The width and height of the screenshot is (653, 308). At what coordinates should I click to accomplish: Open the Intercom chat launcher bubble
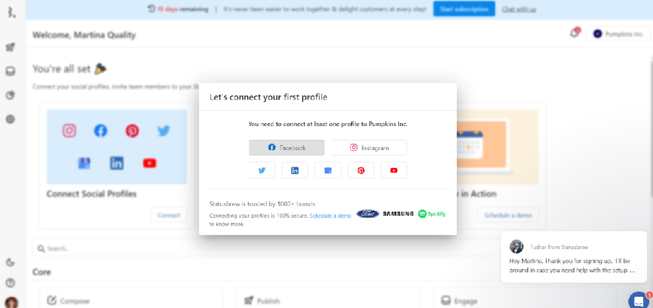pos(639,300)
